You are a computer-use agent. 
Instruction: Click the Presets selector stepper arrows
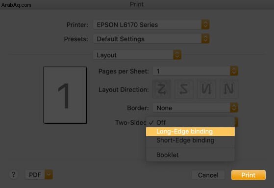[205, 39]
